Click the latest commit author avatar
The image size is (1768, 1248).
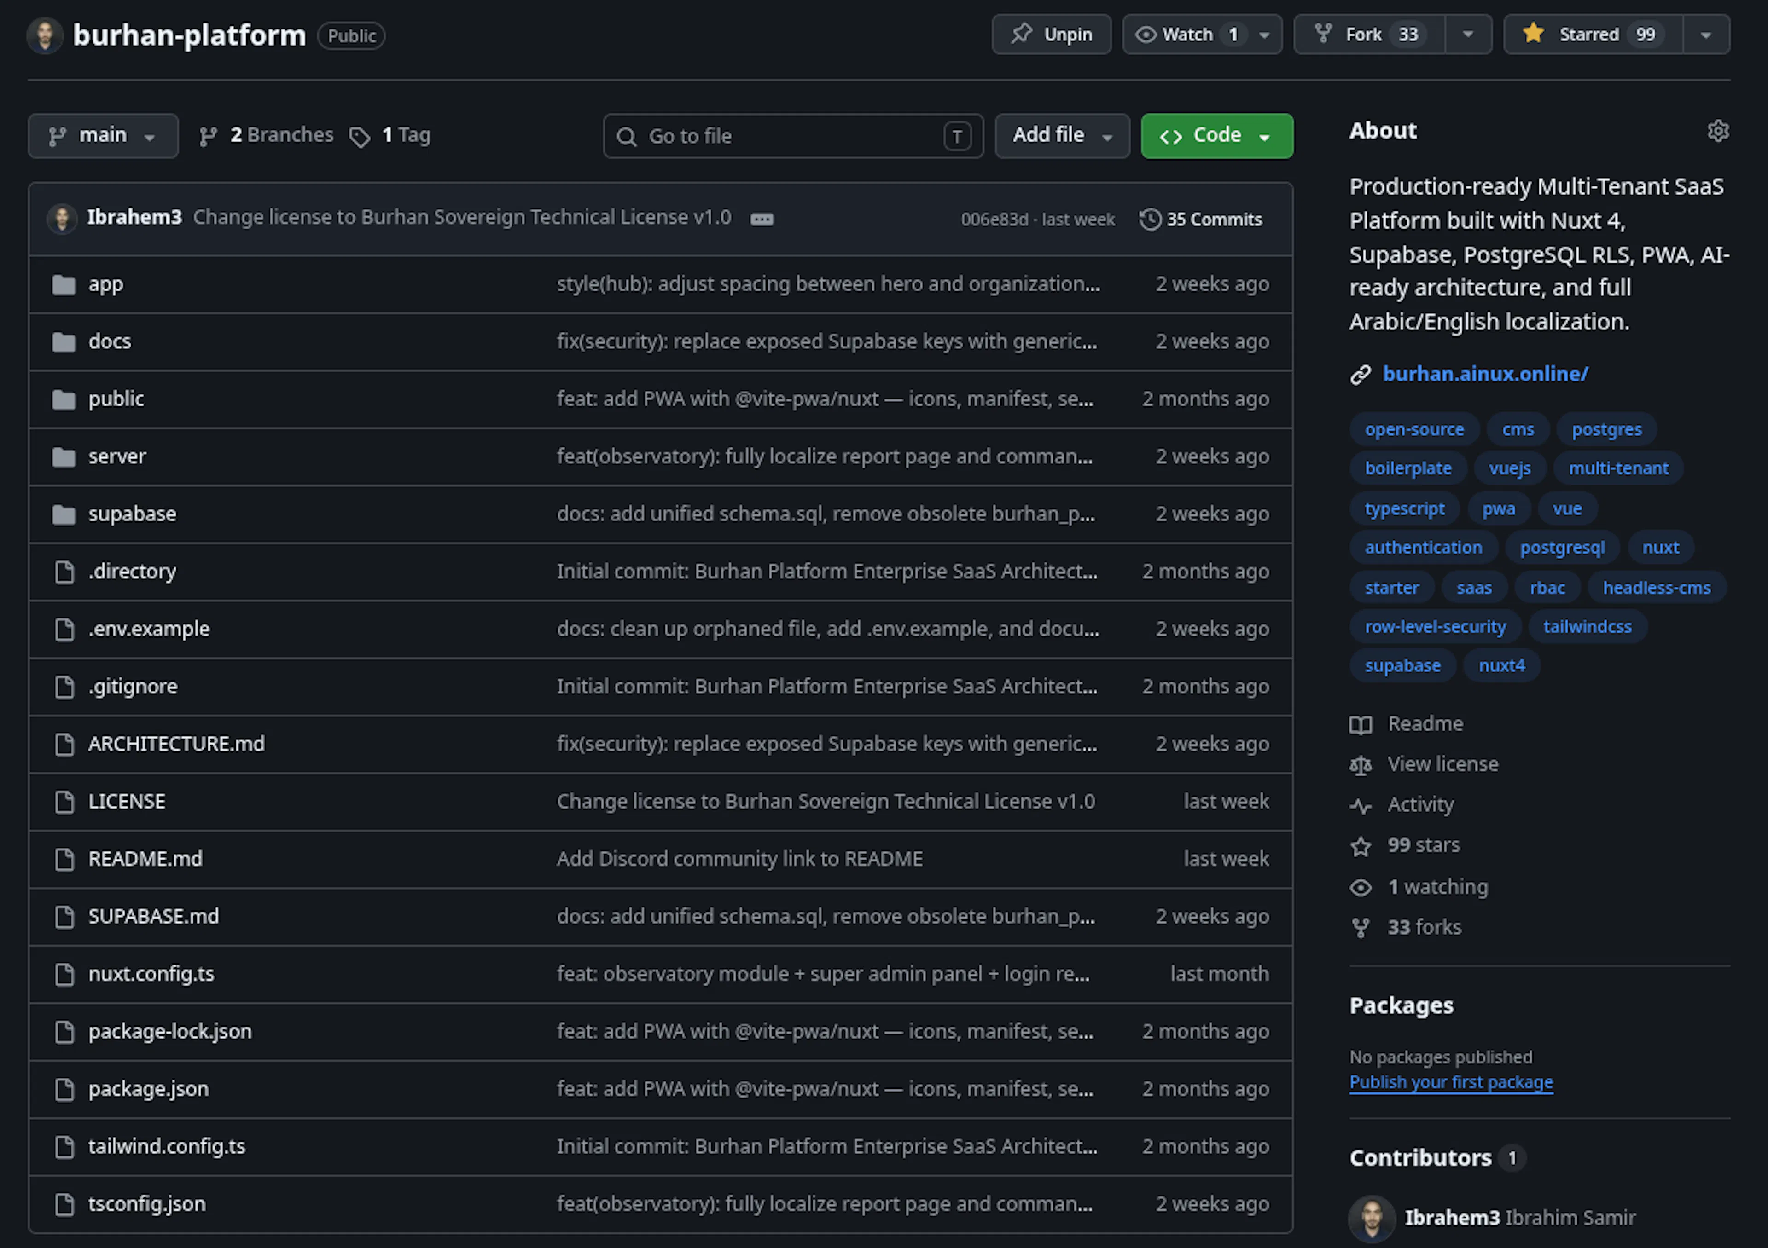62,219
